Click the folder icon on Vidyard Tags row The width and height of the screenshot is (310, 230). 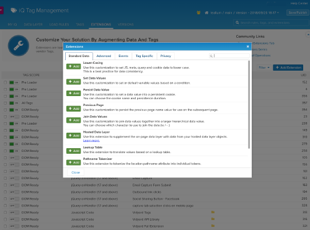(x=213, y=212)
